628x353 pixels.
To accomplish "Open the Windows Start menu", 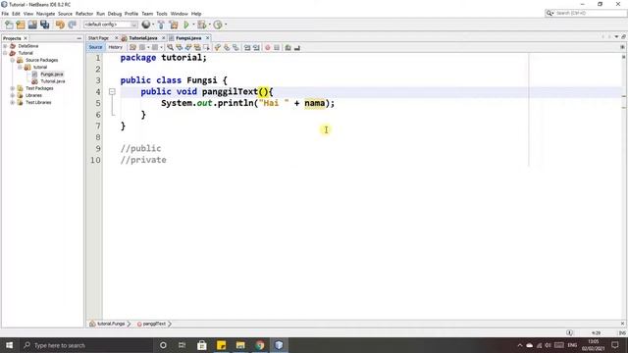I will (x=9, y=345).
